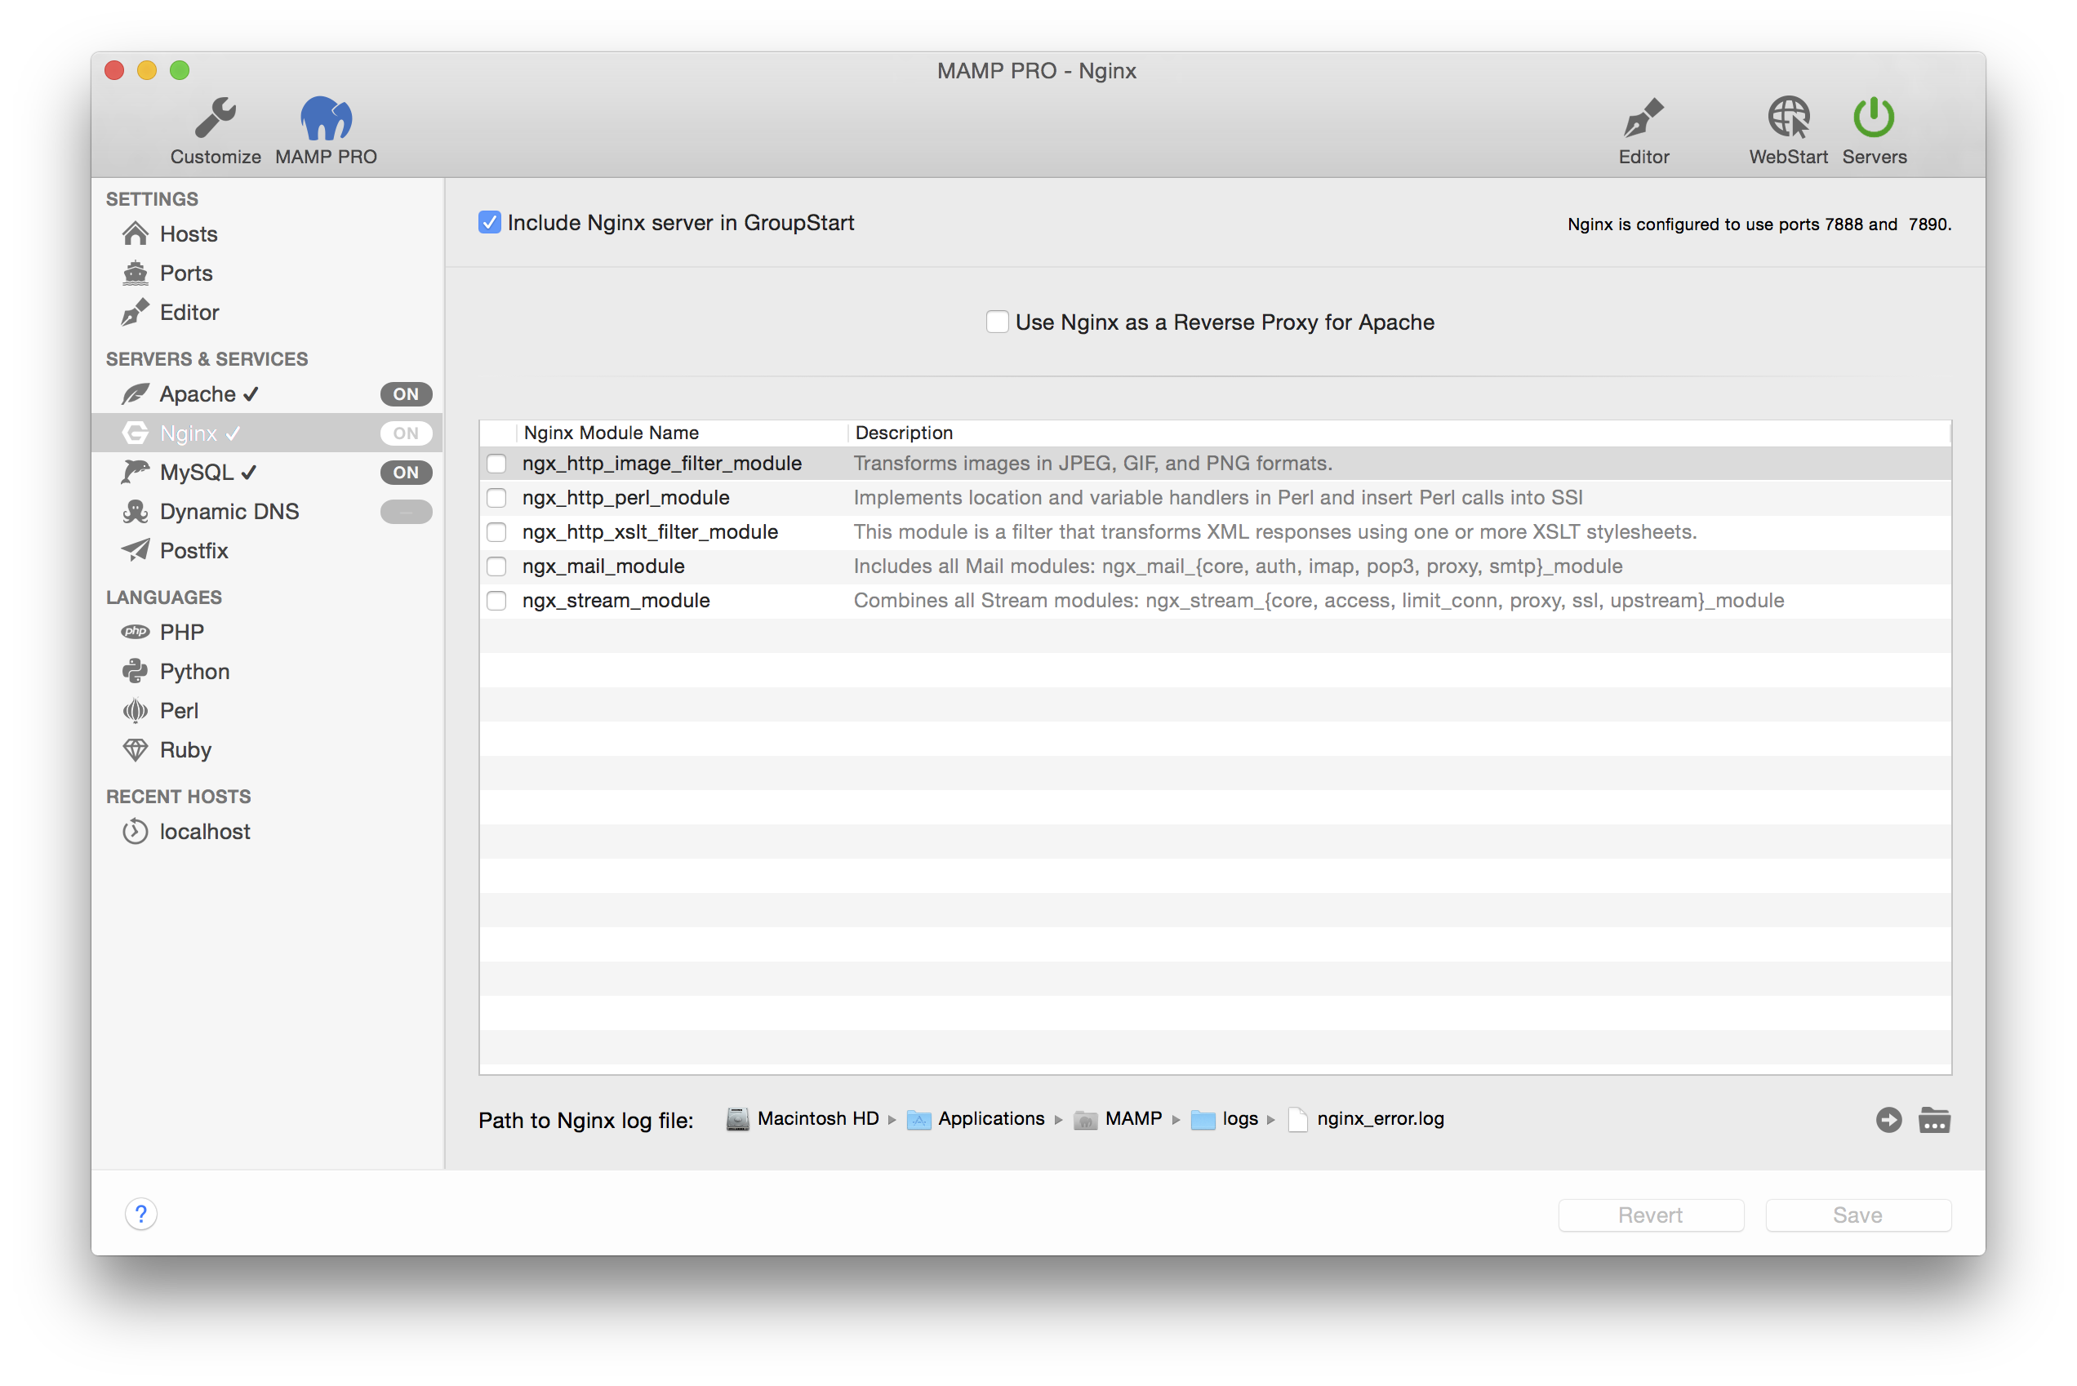The image size is (2077, 1386).
Task: Click Applications in the log path
Action: (x=990, y=1118)
